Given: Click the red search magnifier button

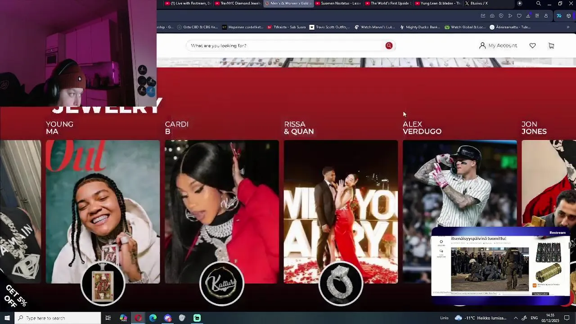Looking at the screenshot, I should point(389,45).
